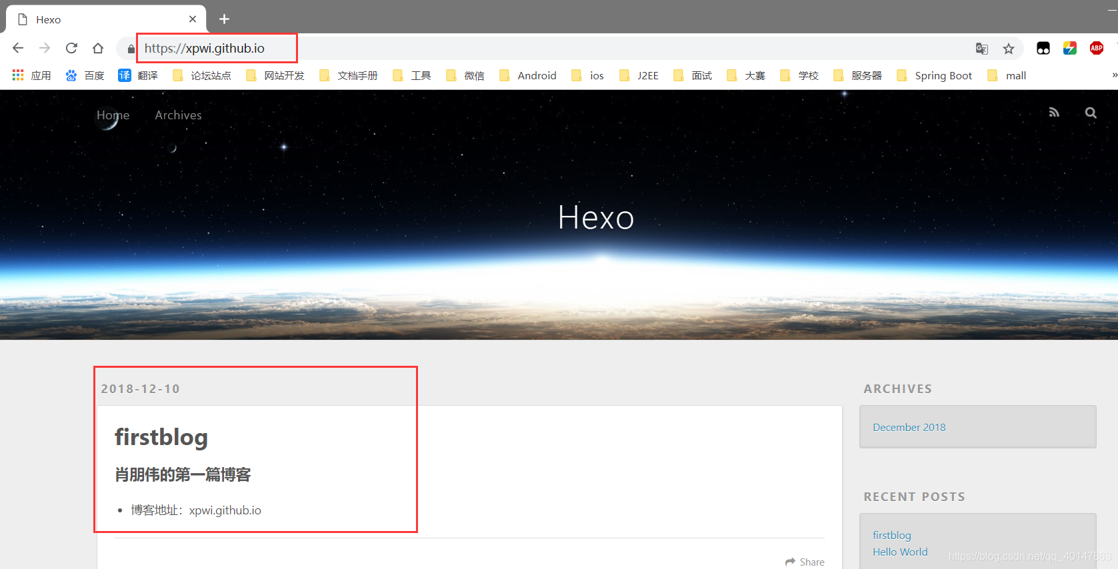Open the 网站开发 bookmark folder
Screen dimensions: 1118x569
point(275,75)
